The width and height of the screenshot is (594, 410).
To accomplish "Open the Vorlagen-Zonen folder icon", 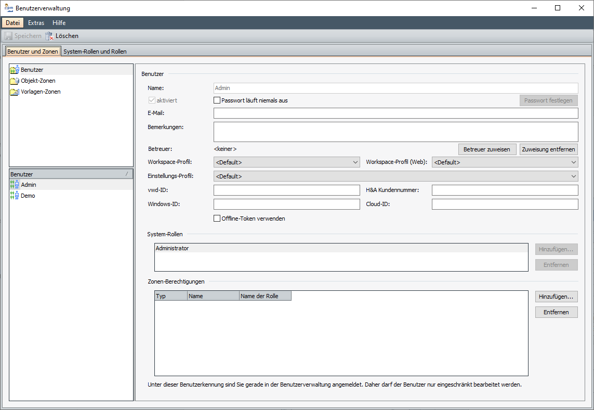I will click(15, 92).
